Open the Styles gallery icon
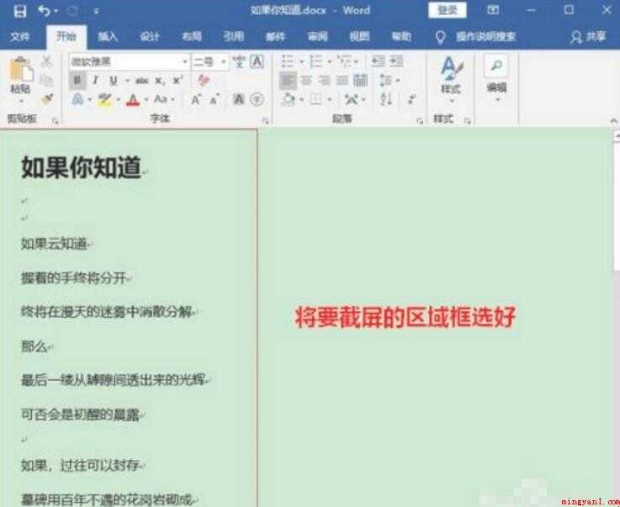Screen dimensions: 620x507 [451, 76]
